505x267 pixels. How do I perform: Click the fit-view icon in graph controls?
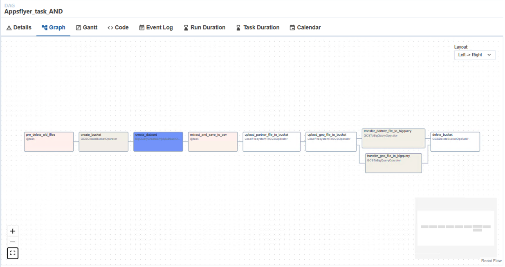pos(13,253)
